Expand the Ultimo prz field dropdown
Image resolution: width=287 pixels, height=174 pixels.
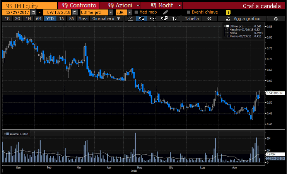click(111, 12)
